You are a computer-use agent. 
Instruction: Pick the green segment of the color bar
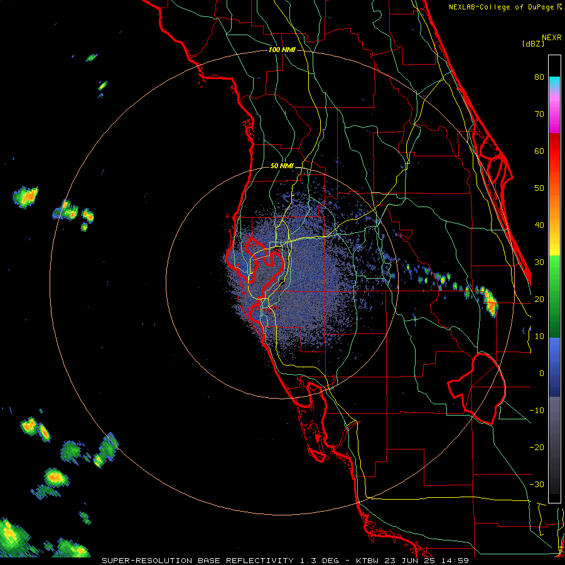[554, 296]
